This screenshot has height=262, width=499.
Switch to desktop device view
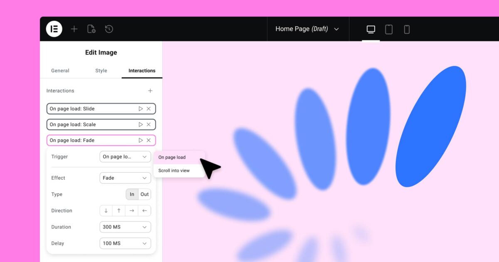[x=371, y=29]
